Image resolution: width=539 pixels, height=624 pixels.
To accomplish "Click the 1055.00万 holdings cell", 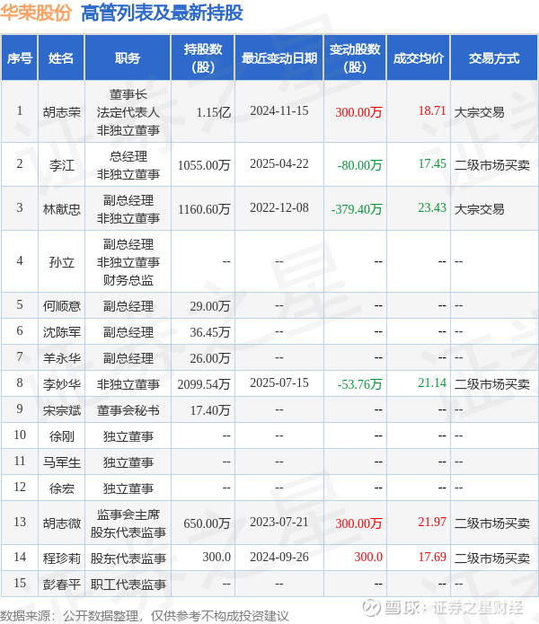I will point(204,165).
